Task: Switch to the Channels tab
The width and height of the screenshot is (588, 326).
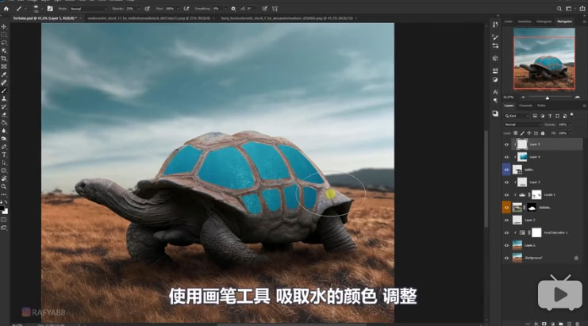Action: (x=525, y=105)
